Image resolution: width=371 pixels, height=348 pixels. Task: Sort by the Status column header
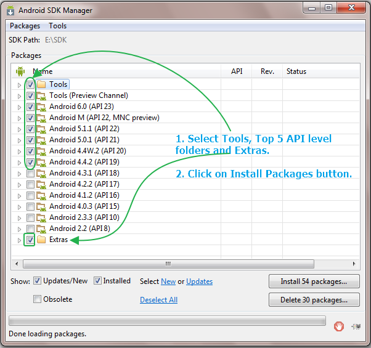click(321, 71)
